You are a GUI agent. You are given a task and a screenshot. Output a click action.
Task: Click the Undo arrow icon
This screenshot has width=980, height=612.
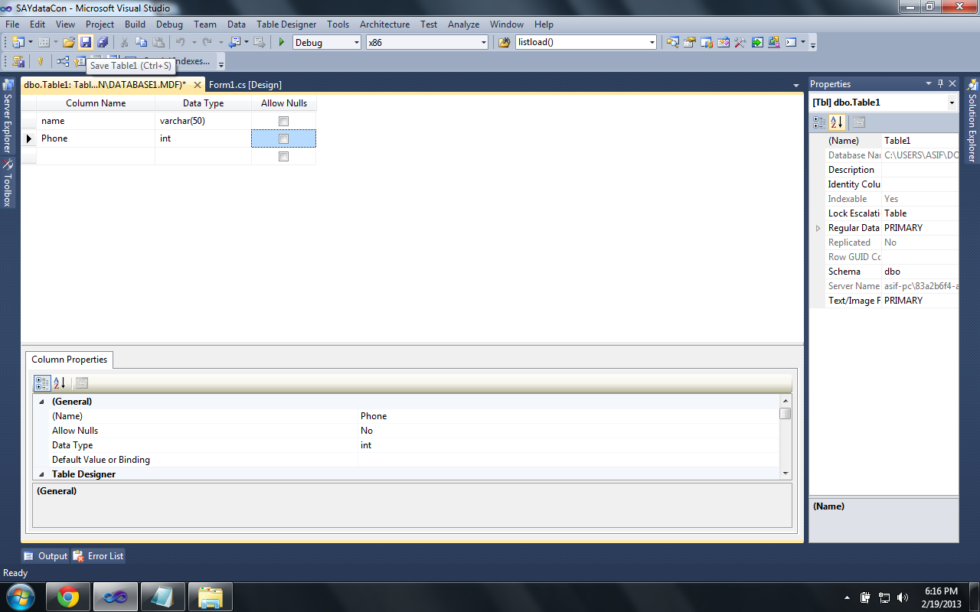(x=180, y=42)
